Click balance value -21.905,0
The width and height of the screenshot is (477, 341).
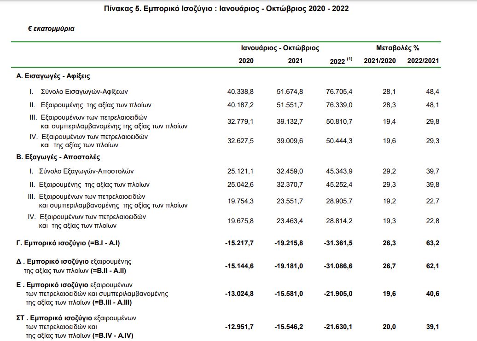338,294
